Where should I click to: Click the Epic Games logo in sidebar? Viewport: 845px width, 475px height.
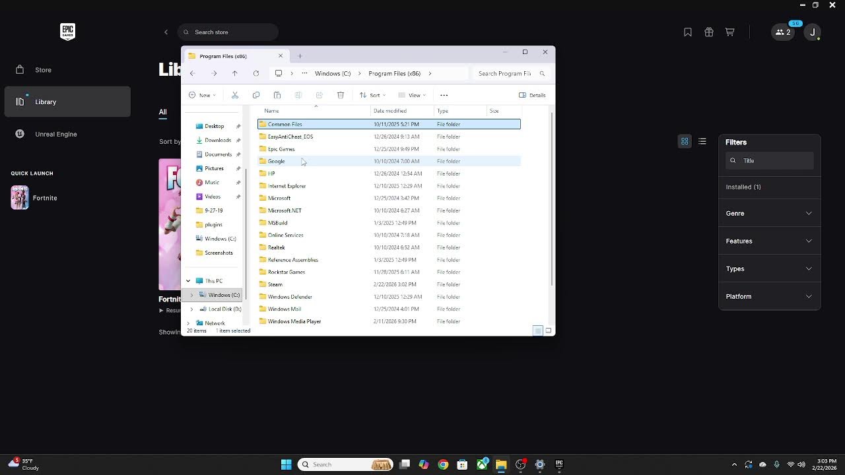[x=67, y=32]
